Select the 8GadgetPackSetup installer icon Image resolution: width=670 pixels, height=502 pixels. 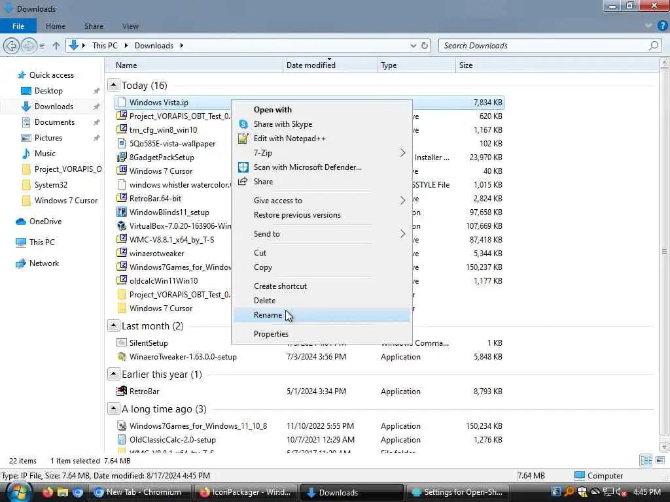pos(122,157)
